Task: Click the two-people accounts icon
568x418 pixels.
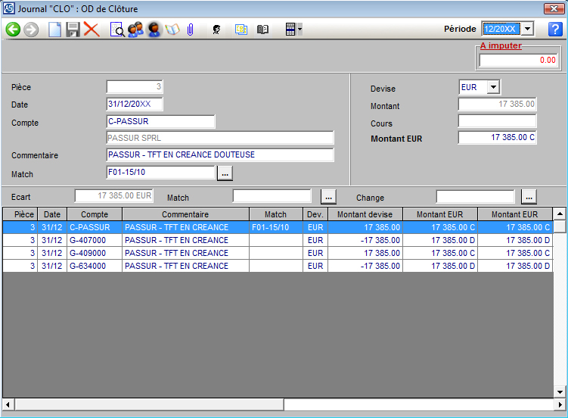Action: click(x=135, y=30)
